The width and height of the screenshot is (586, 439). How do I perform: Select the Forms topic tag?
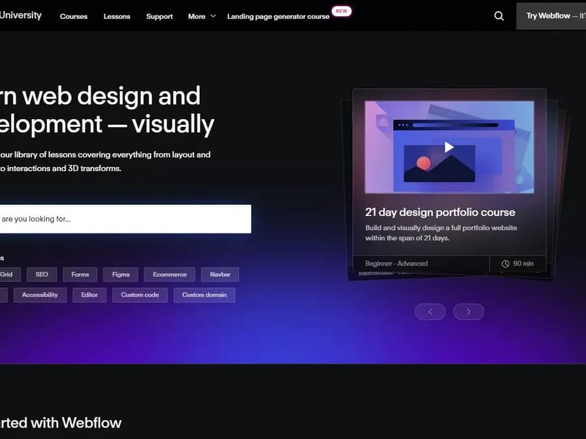point(80,274)
